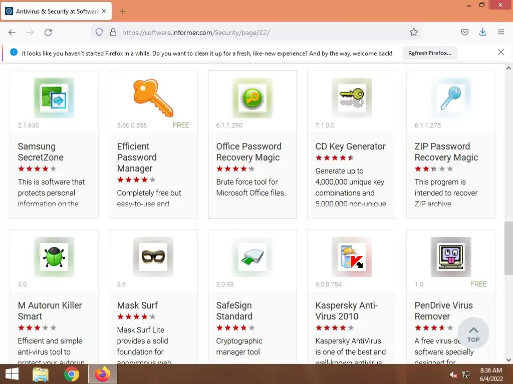Image resolution: width=513 pixels, height=384 pixels.
Task: Open tracking protection shield info
Action: tap(99, 32)
